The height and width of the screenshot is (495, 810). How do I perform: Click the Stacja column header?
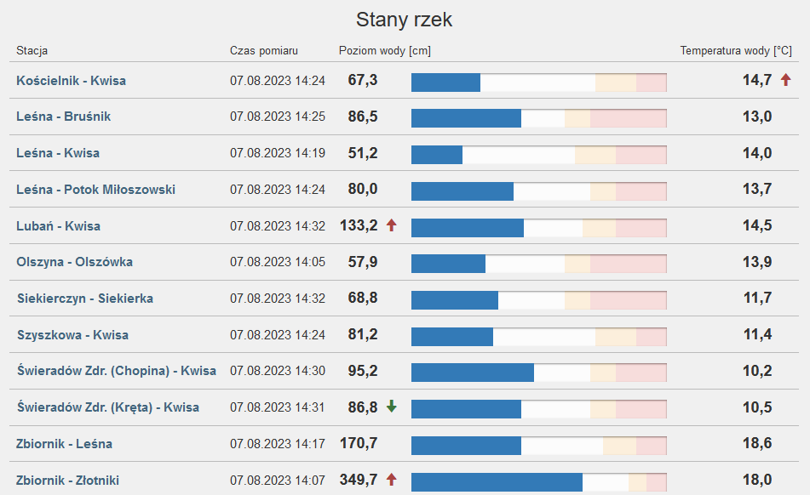32,51
